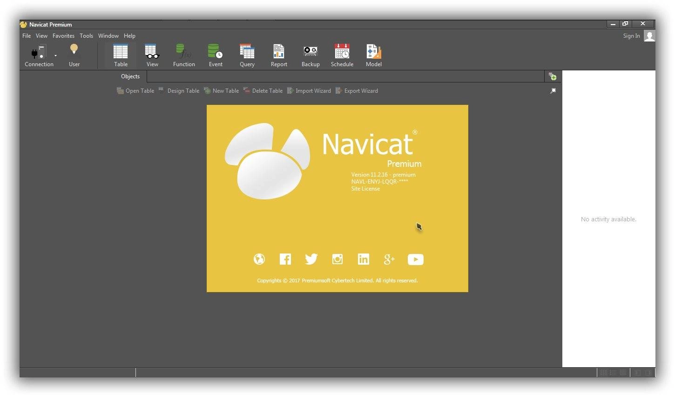Select the View toolbar icon
This screenshot has height=397, width=675.
pyautogui.click(x=152, y=51)
